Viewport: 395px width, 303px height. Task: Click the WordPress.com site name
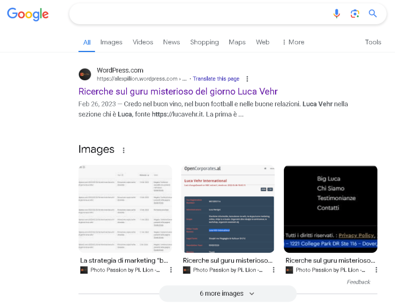[x=120, y=70]
